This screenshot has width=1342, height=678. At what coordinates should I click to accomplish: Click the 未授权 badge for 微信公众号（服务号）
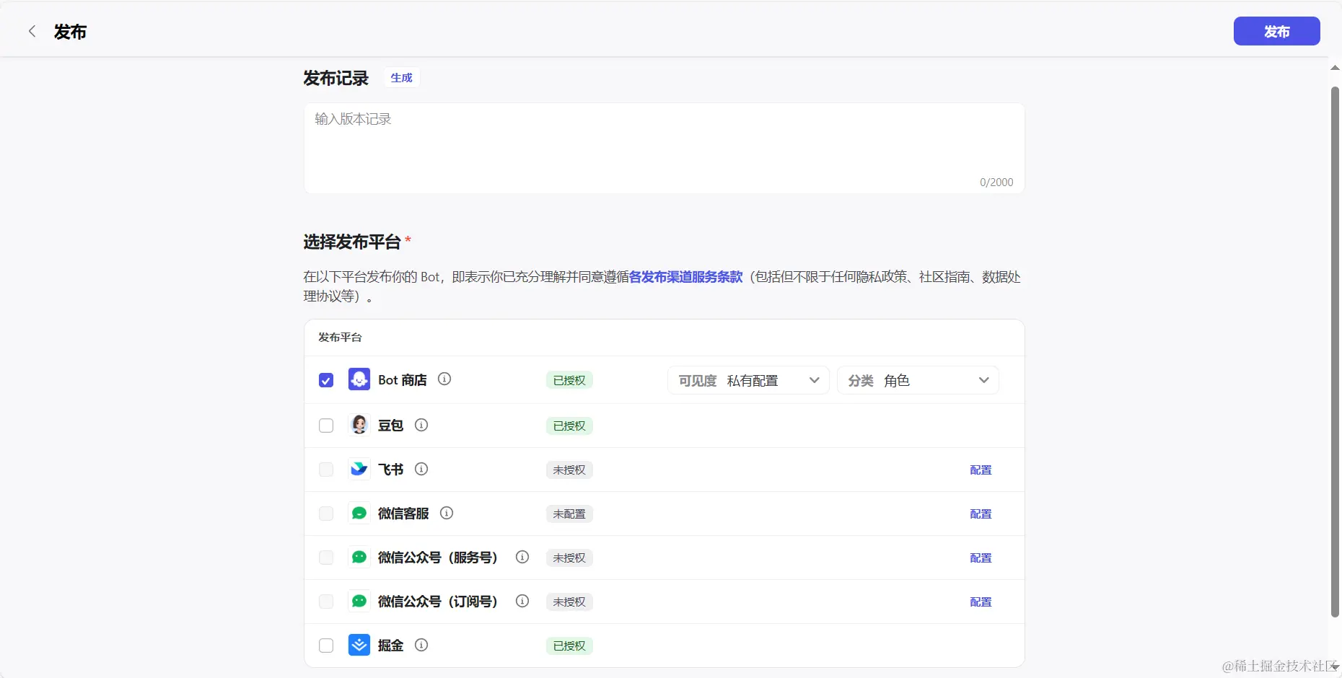coord(569,558)
